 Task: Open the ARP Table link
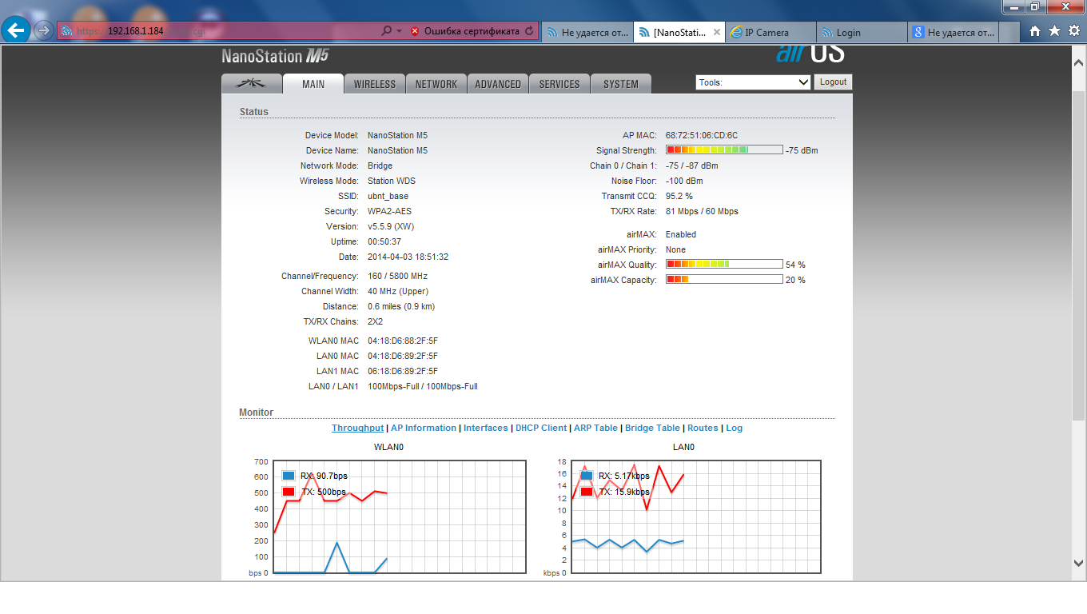coord(595,428)
